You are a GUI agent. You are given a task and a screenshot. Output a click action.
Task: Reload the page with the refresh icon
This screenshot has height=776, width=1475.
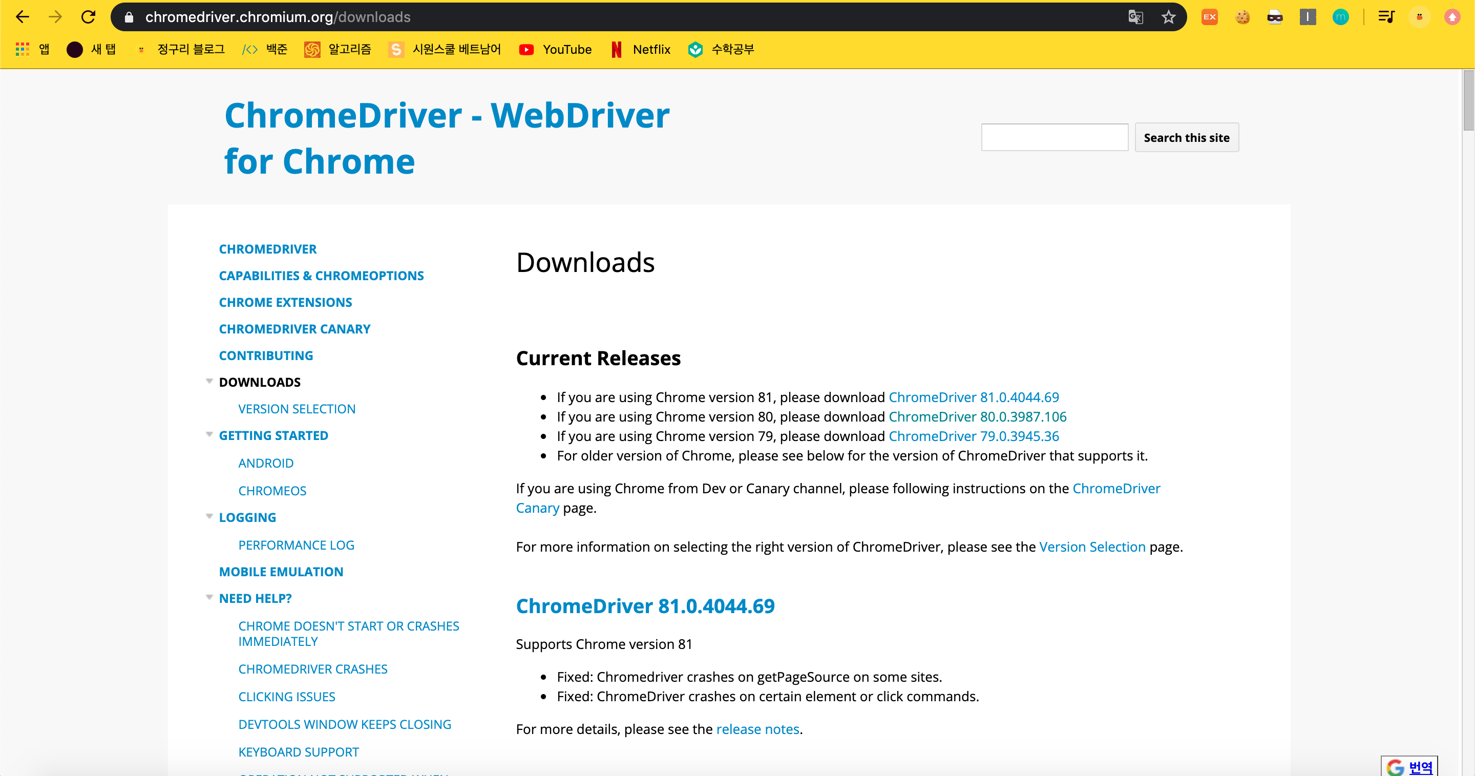click(88, 17)
